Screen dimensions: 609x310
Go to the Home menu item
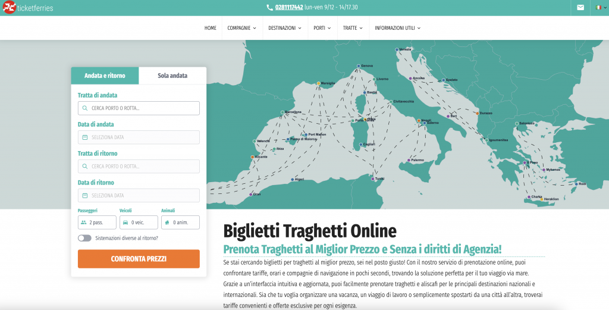coord(210,28)
